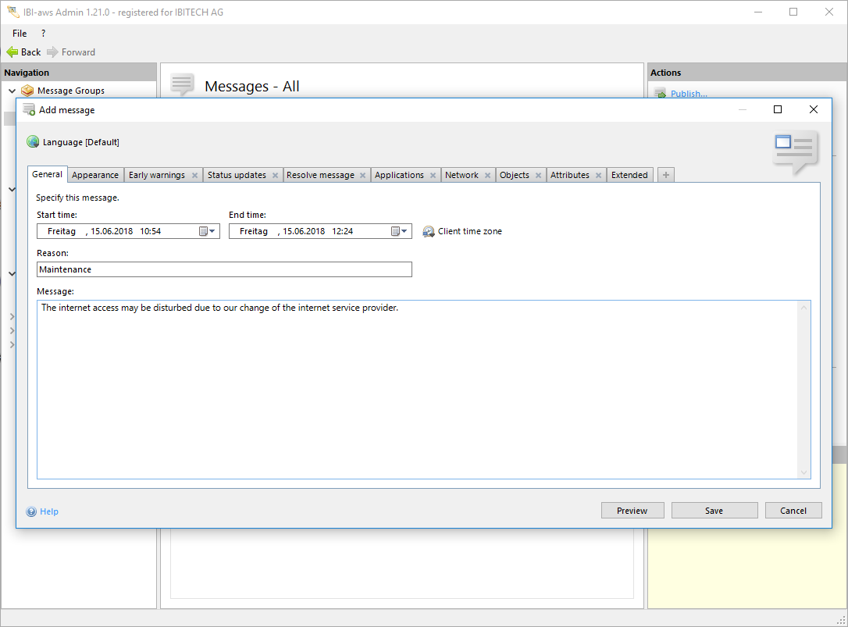Close the Attributes tab
This screenshot has height=627, width=848.
coord(599,176)
